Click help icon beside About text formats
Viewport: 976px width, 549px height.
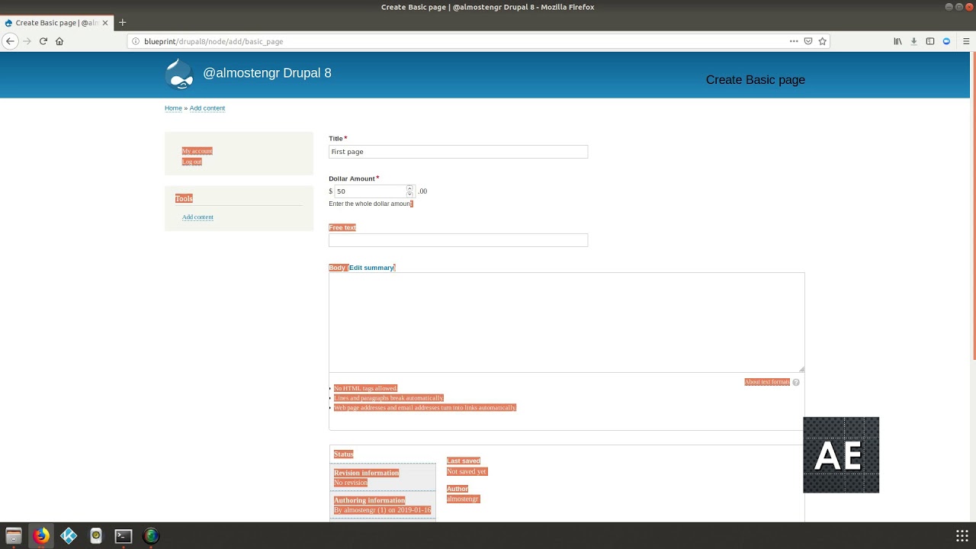pos(796,382)
